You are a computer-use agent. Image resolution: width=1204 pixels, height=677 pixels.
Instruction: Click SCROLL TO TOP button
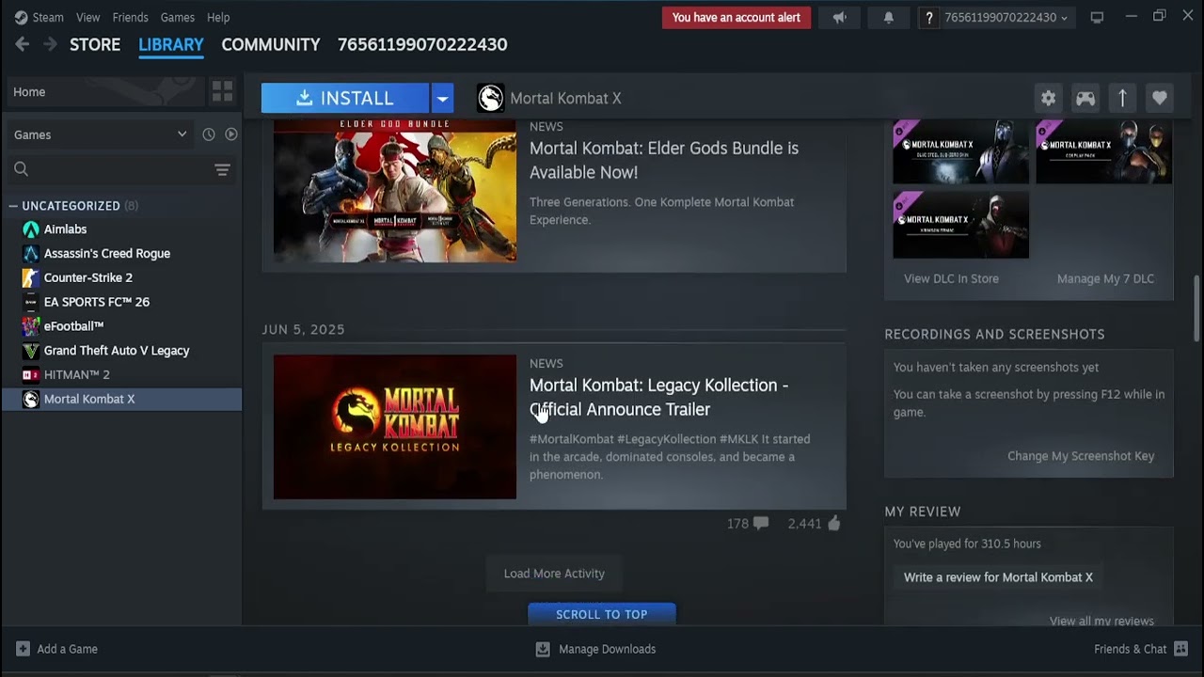601,614
